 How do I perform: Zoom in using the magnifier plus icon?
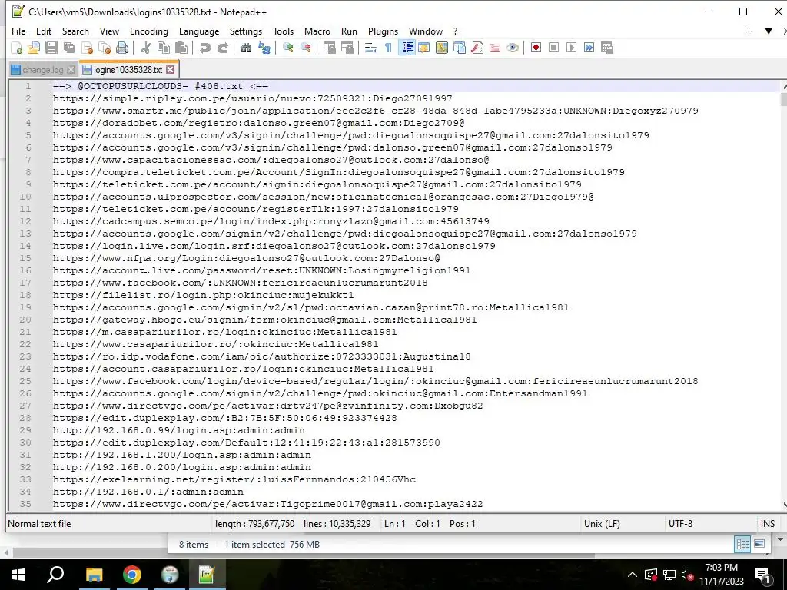point(287,48)
